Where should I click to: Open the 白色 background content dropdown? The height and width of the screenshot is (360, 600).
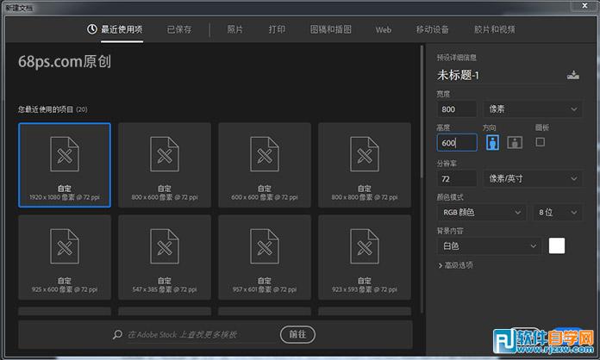tap(489, 246)
